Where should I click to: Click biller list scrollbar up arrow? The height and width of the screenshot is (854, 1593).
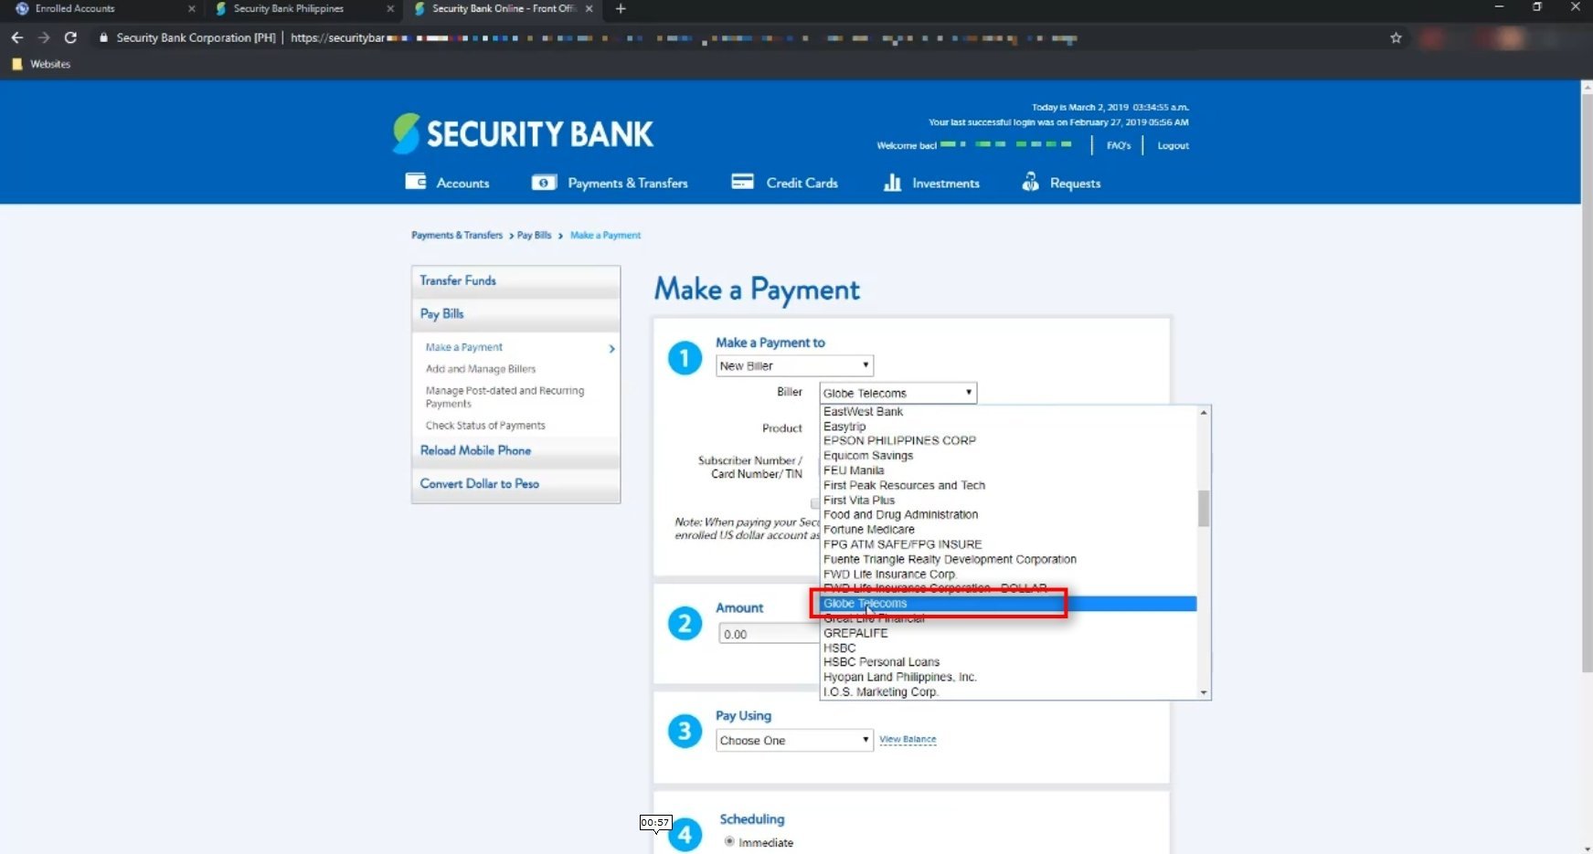tap(1204, 413)
